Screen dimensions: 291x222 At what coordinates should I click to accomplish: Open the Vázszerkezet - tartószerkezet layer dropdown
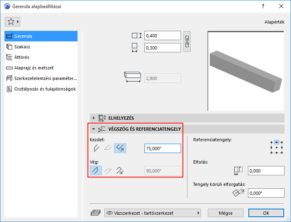[x=153, y=213]
